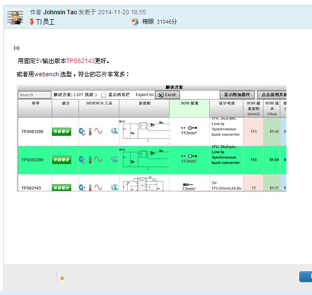Click the colorful rank icon beside 榜眼
This screenshot has height=295, width=312.
click(135, 22)
